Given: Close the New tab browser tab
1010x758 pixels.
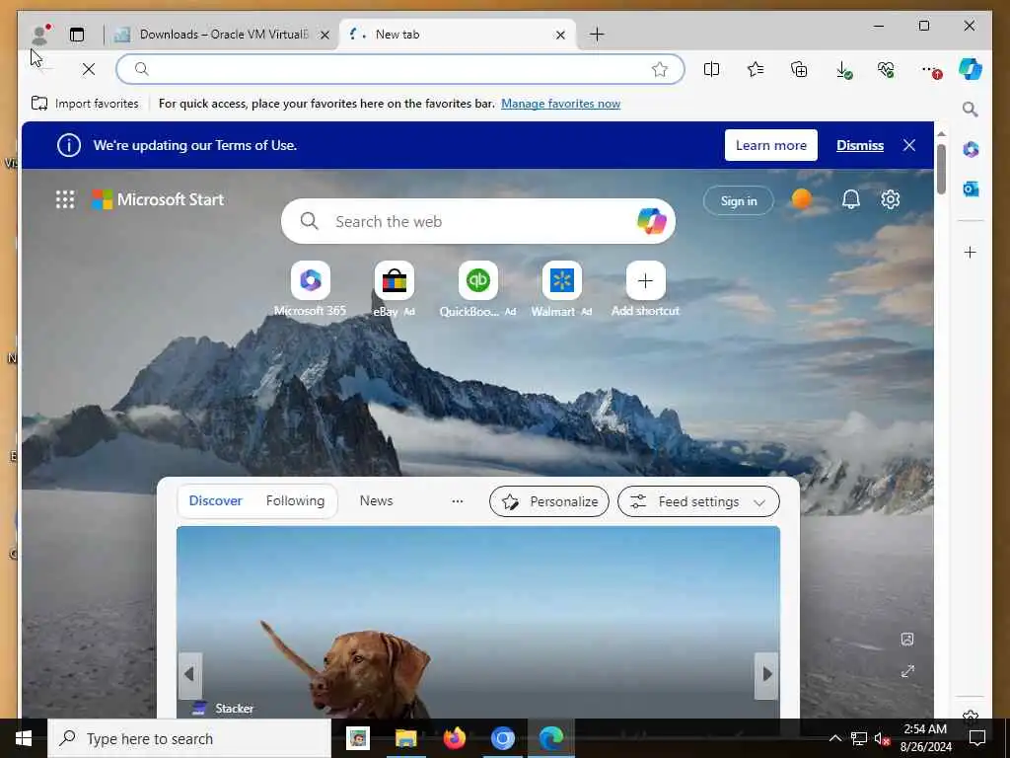Looking at the screenshot, I should point(560,35).
